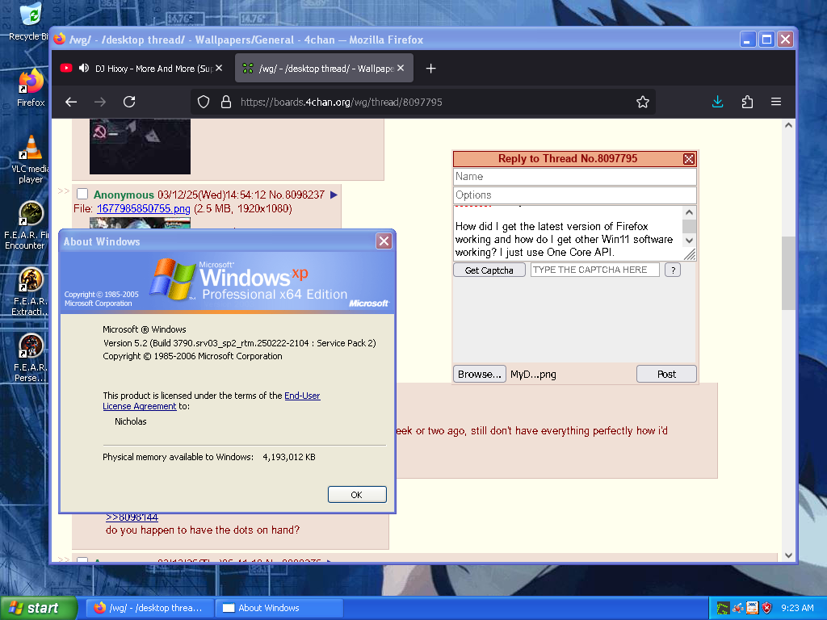827x620 pixels.
Task: Click the comment textarea resize grip
Action: pos(690,254)
